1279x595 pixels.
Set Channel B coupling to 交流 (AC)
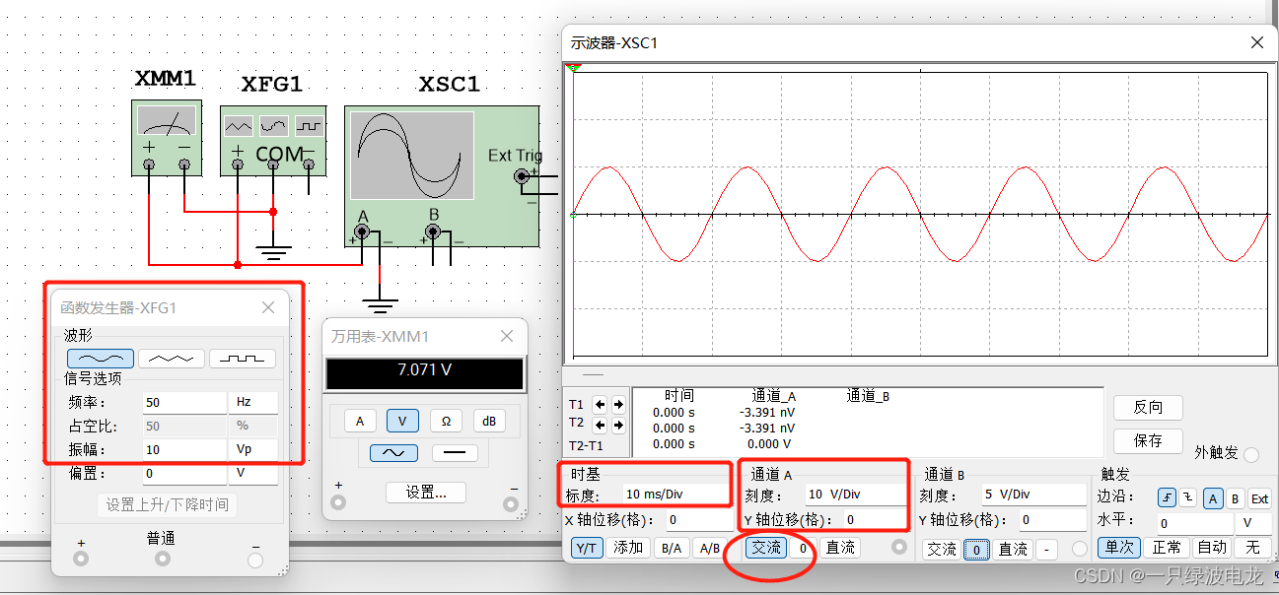(942, 549)
